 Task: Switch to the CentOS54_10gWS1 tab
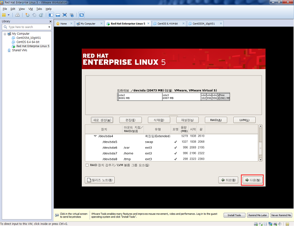point(204,24)
